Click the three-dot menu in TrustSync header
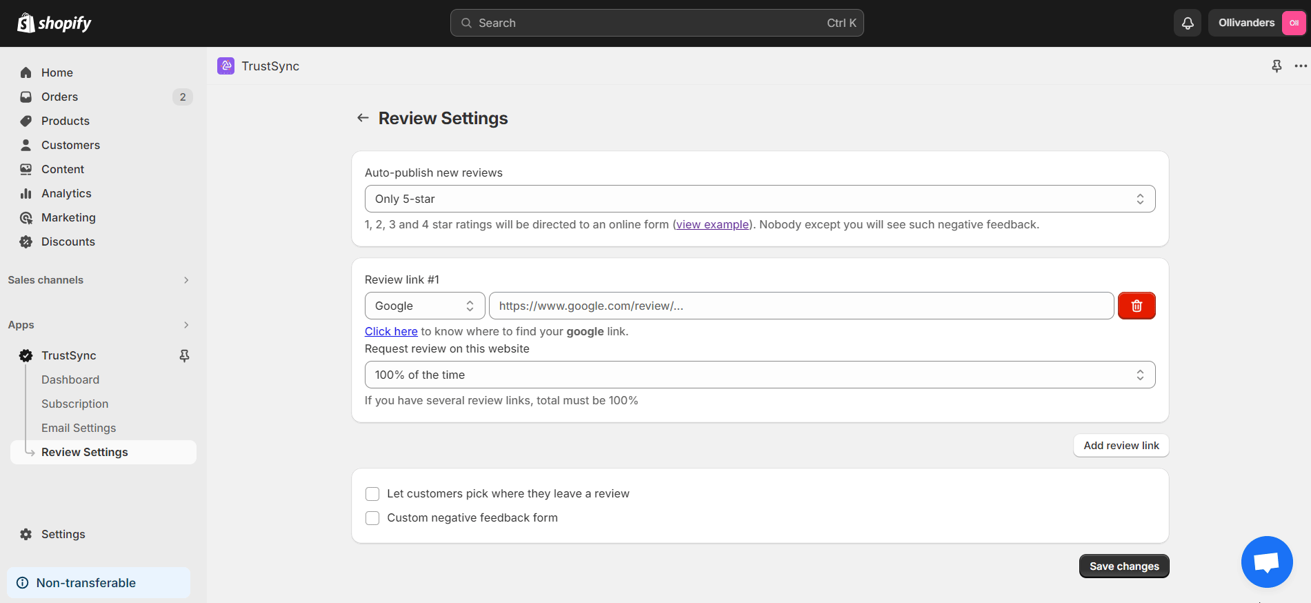 click(1301, 66)
